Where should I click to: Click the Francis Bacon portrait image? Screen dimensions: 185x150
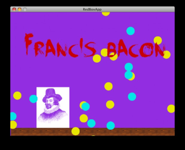pos(53,107)
